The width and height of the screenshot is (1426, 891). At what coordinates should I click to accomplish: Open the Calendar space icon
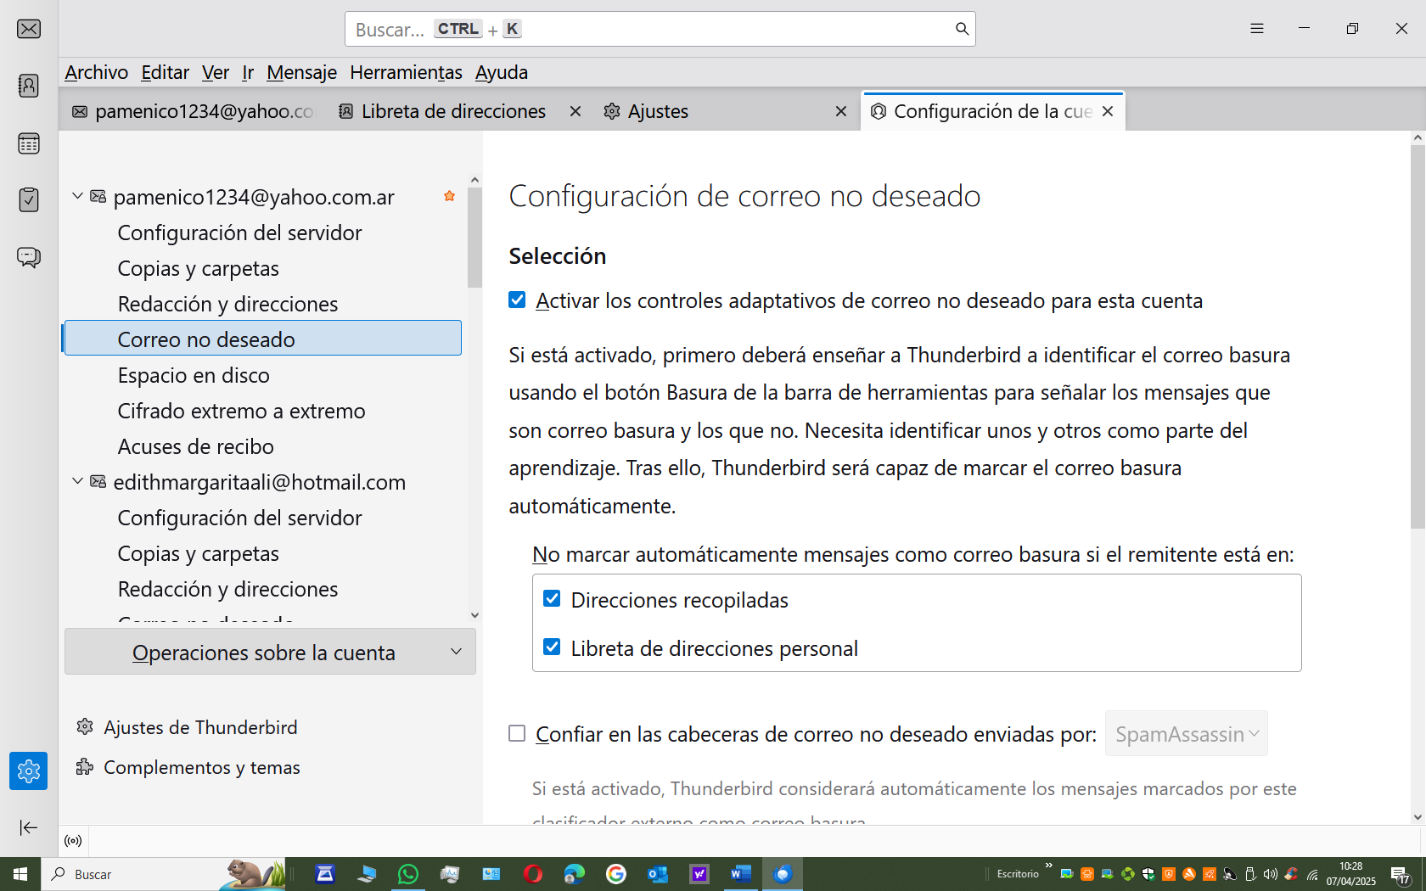pos(29,143)
